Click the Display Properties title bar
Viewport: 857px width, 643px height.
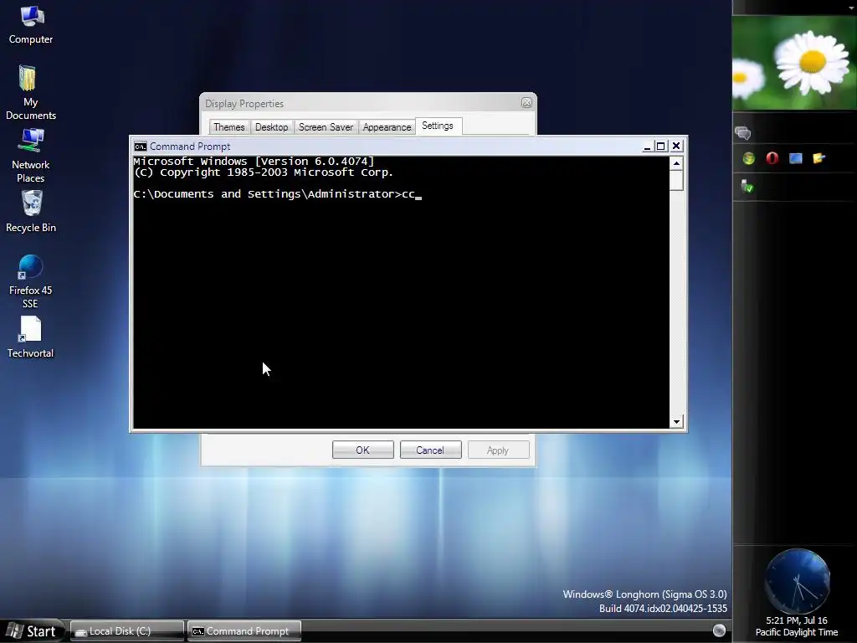(x=368, y=103)
